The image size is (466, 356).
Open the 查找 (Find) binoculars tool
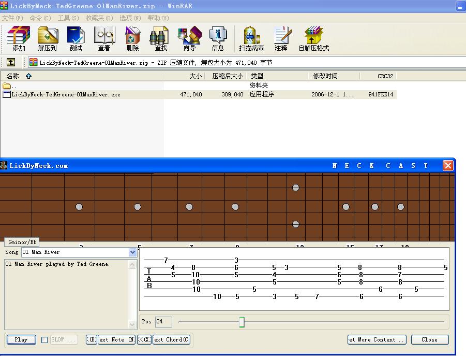click(x=161, y=39)
